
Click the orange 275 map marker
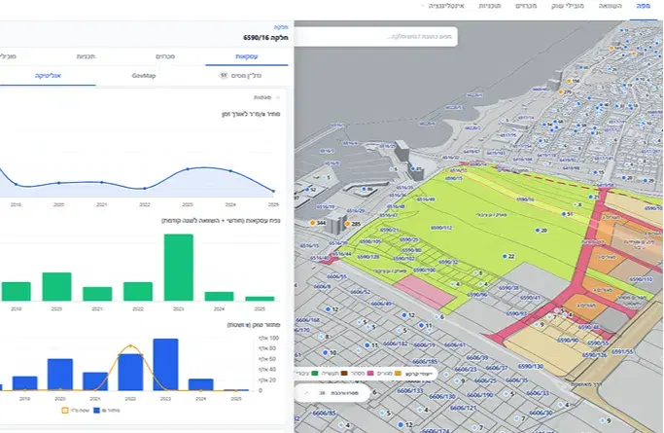[561, 91]
